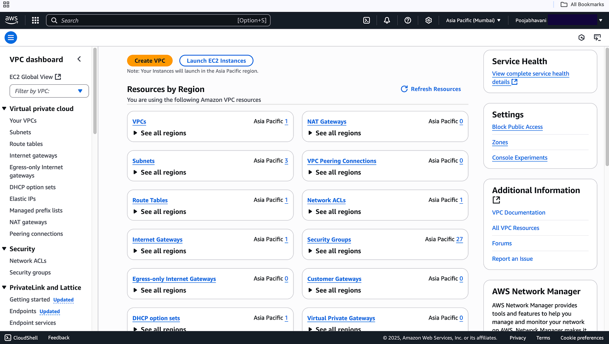Screen dimensions: 609x344
Task: Click Launch EC2 Instances
Action: click(x=216, y=61)
